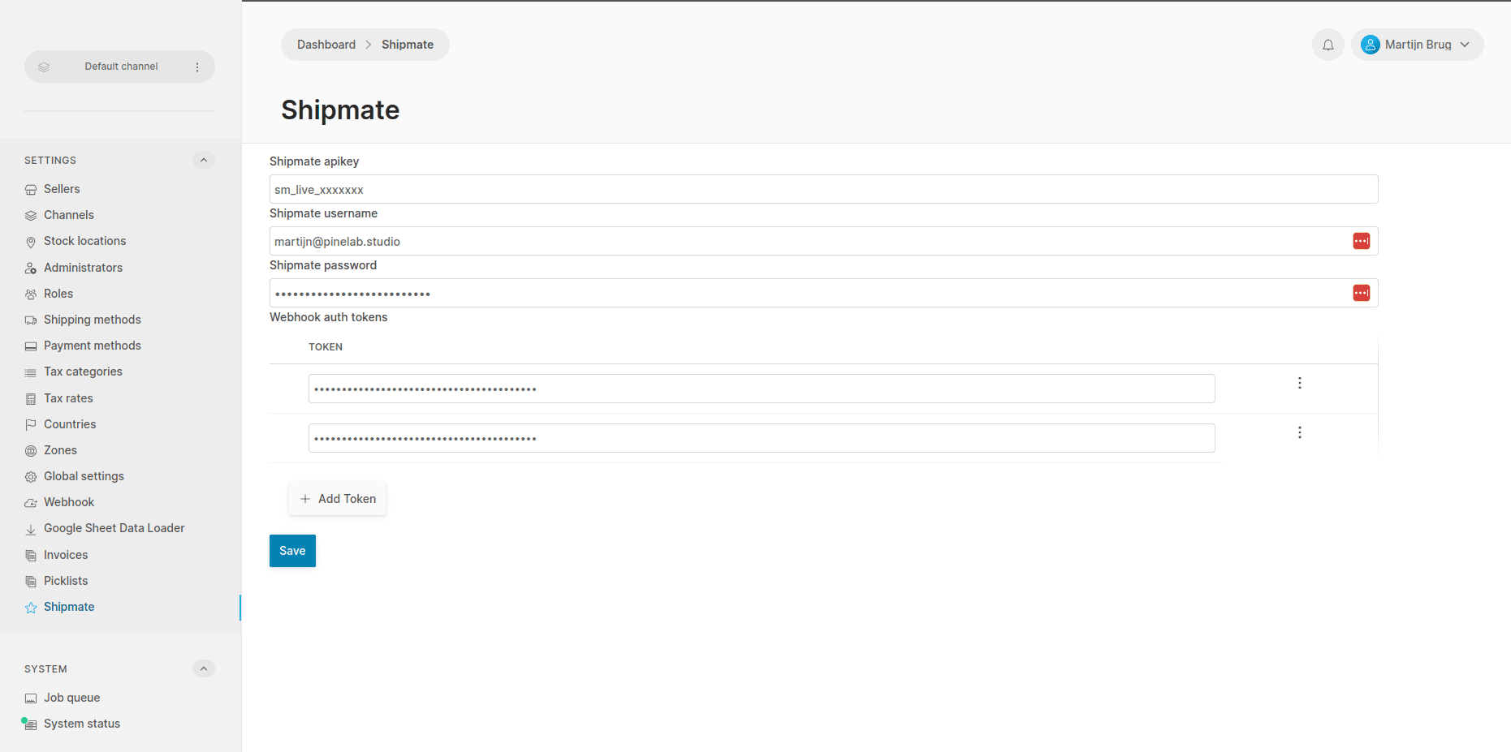The height and width of the screenshot is (752, 1511).
Task: Open Google Sheet Data Loader page
Action: pos(114,528)
